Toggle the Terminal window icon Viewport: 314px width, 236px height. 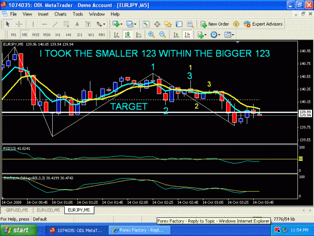pyautogui.click(x=179, y=24)
